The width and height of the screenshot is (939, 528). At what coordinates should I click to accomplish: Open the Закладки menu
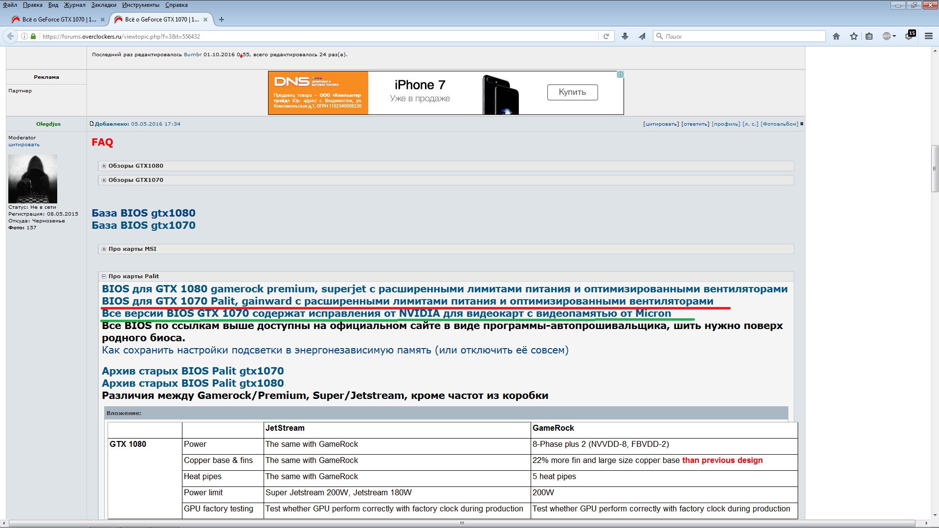coord(104,5)
